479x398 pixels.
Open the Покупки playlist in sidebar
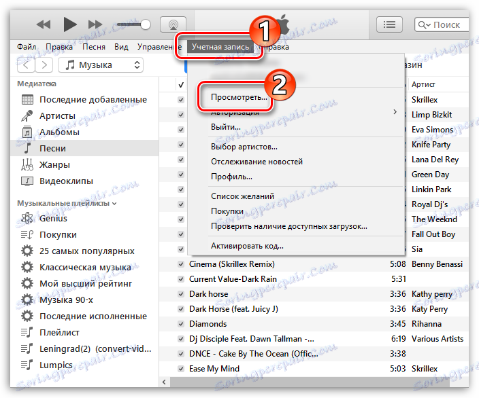[58, 234]
